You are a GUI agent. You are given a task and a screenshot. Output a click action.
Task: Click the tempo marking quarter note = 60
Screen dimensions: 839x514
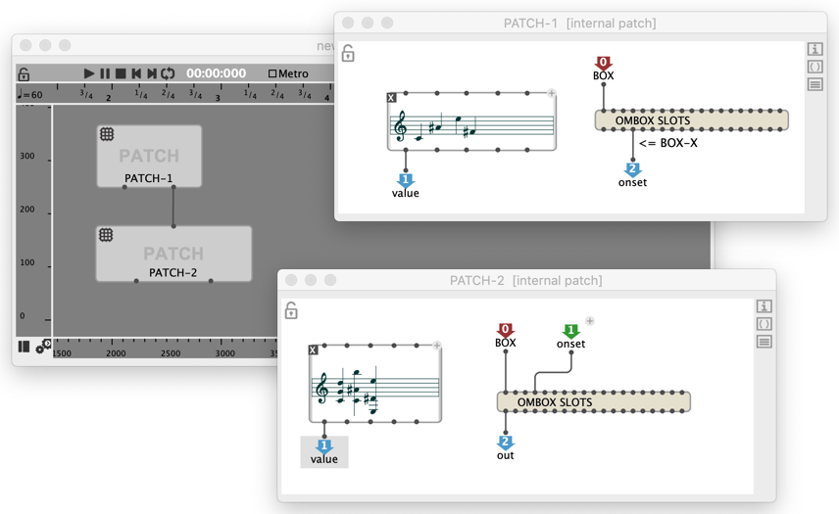point(30,95)
